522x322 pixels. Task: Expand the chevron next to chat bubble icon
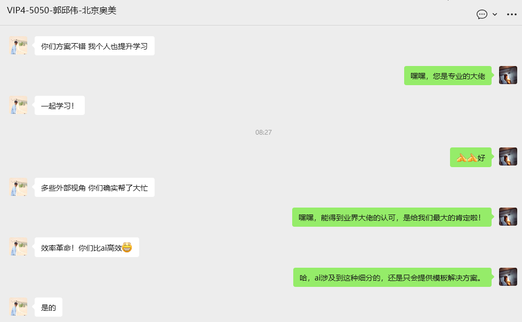495,14
